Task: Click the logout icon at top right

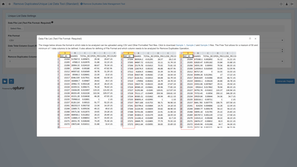Action: click(x=292, y=4)
